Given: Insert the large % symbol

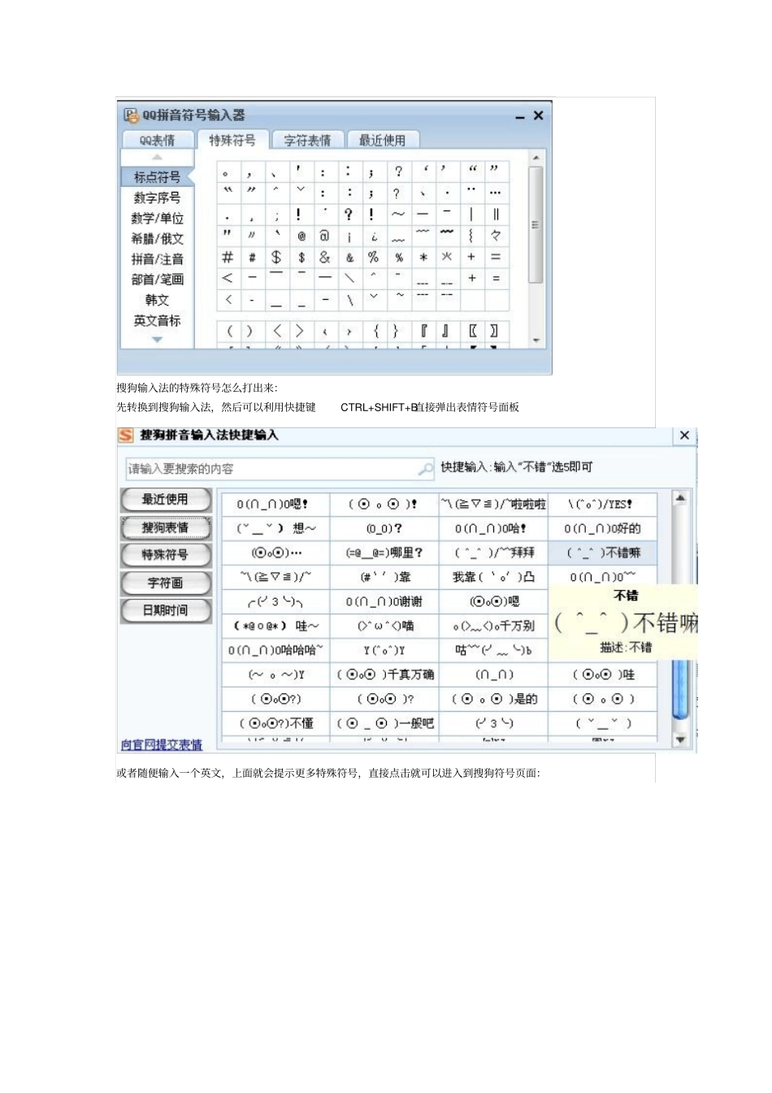Looking at the screenshot, I should click(373, 257).
